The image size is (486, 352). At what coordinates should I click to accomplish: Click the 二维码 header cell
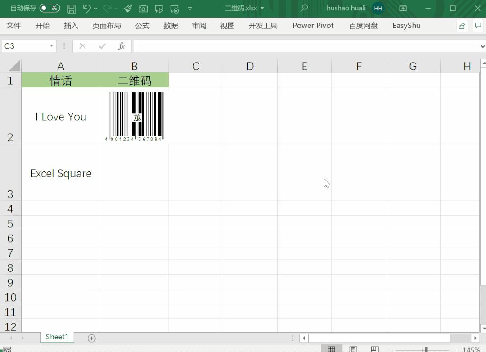[135, 80]
